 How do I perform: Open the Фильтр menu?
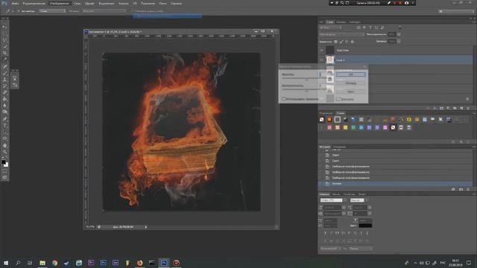pos(123,3)
